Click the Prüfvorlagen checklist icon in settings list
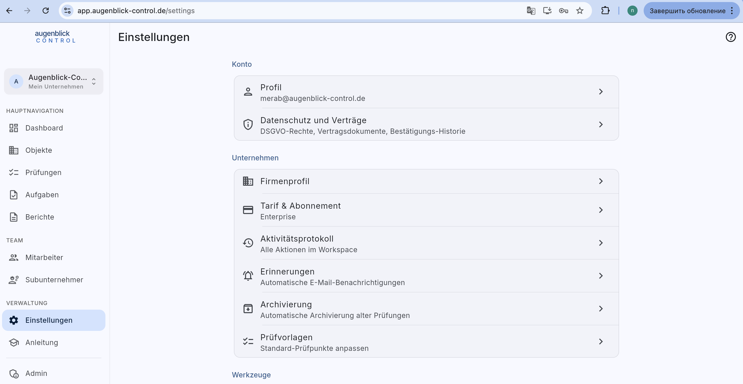This screenshot has width=743, height=384. coord(248,341)
